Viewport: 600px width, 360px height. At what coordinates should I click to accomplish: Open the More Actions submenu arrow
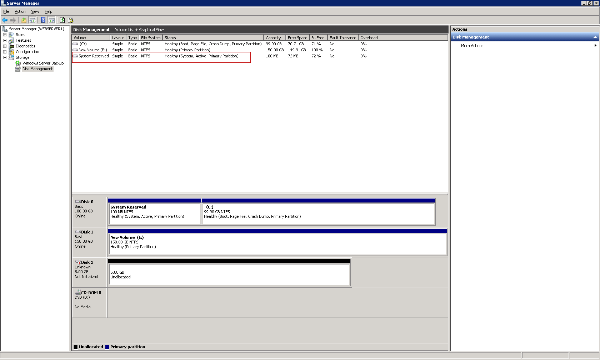click(595, 46)
